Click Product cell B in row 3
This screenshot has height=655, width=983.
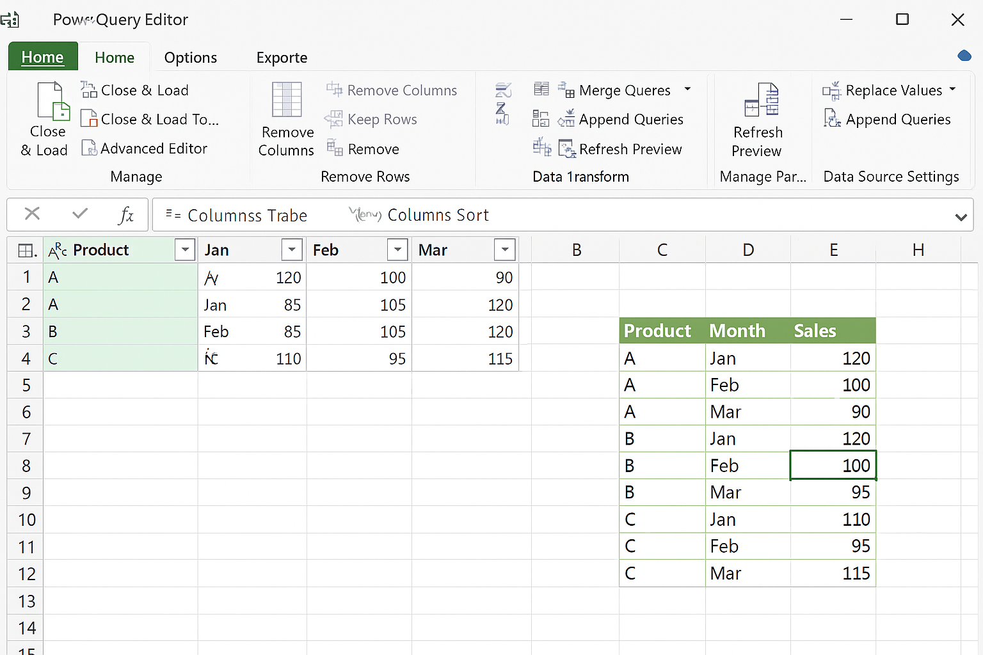point(121,331)
